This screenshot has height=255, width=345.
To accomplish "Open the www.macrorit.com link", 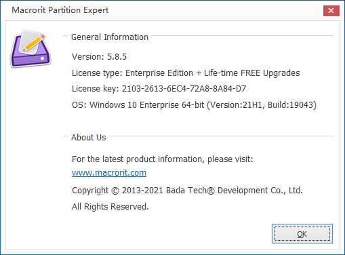I will pos(109,173).
